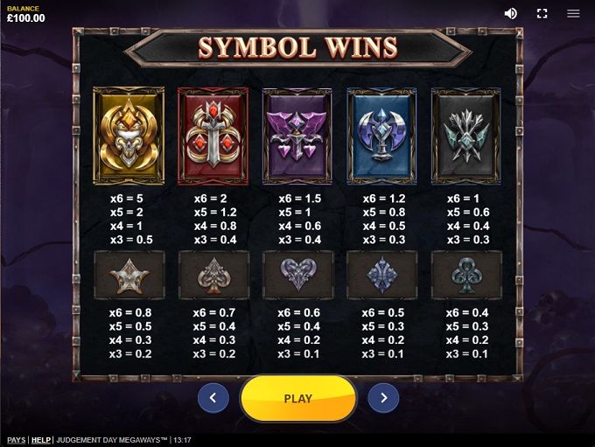Select the golden skull symbol card
The height and width of the screenshot is (447, 595).
tap(129, 136)
